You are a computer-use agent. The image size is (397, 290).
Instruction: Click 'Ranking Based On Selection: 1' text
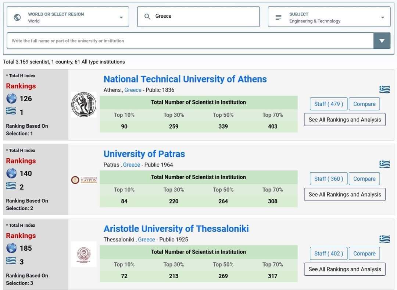pos(27,130)
